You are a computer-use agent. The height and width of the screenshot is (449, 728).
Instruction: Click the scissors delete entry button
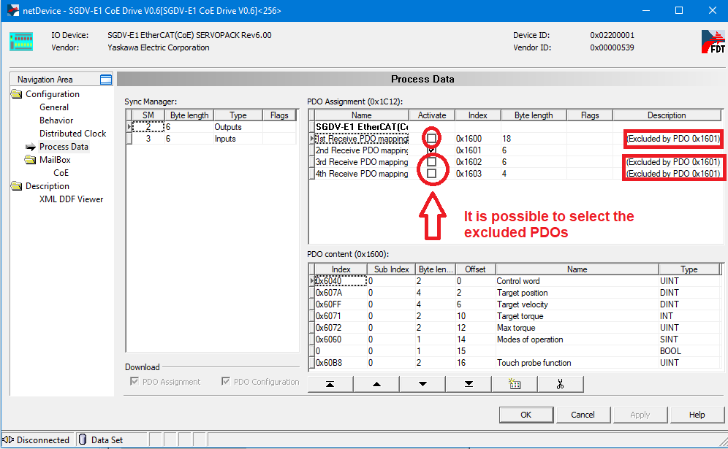click(x=561, y=384)
